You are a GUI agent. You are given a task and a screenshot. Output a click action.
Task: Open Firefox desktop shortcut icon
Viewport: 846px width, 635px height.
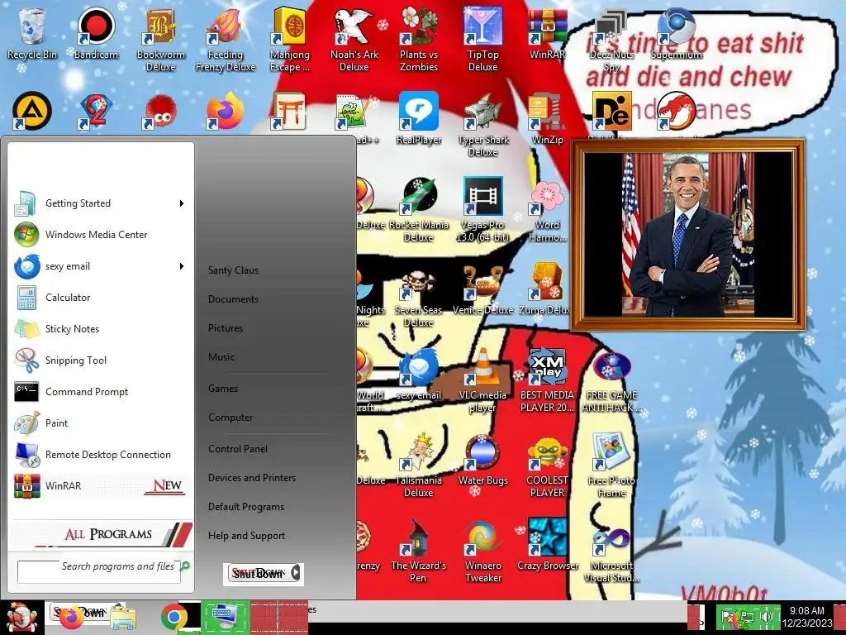click(x=225, y=111)
